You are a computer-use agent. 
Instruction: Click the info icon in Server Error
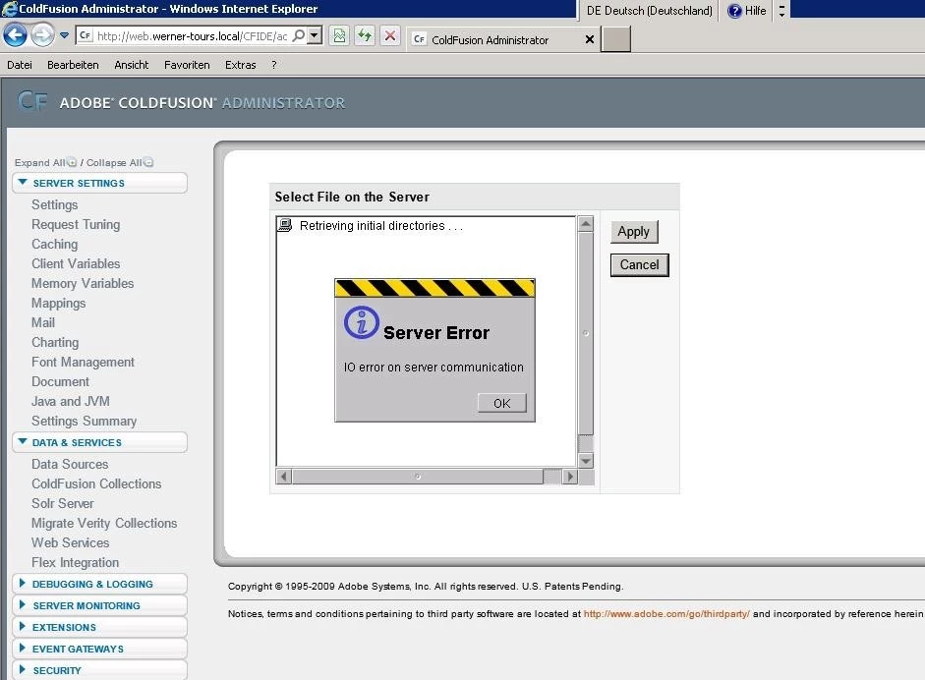pos(361,322)
